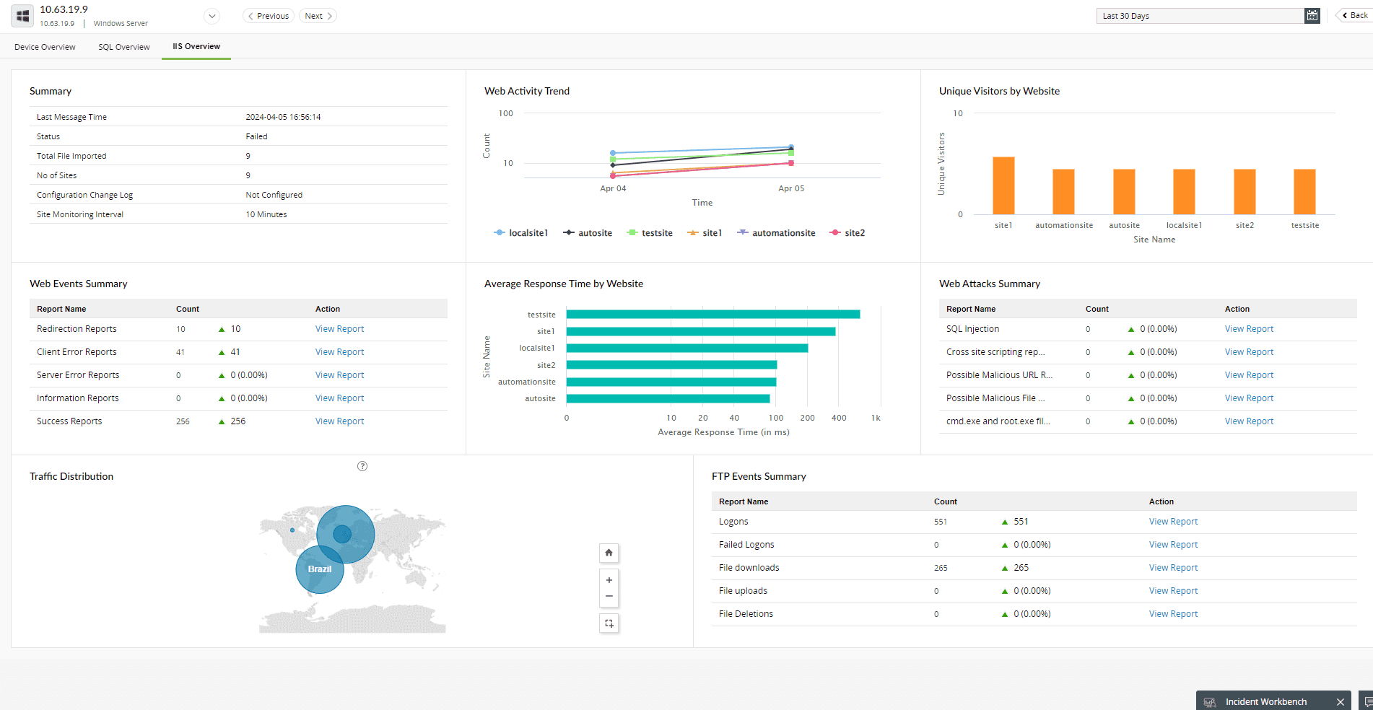The width and height of the screenshot is (1373, 710).
Task: Toggle the site1 legend item
Action: click(x=705, y=233)
